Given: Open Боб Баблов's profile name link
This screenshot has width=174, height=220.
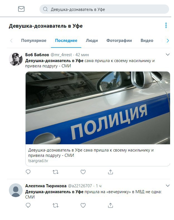Looking at the screenshot, I should pyautogui.click(x=37, y=55).
